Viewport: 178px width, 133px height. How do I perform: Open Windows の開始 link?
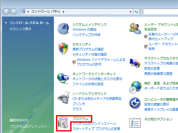pos(84,30)
